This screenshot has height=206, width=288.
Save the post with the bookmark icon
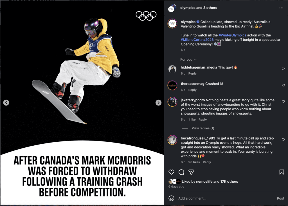click(x=282, y=172)
